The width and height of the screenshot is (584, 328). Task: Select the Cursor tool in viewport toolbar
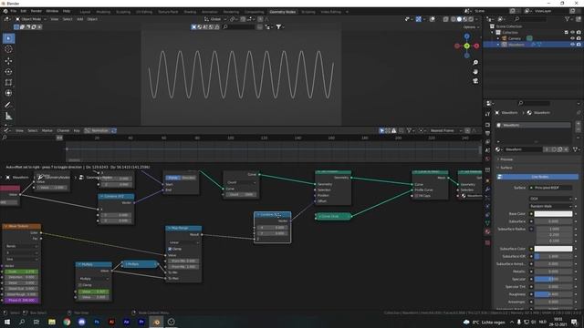[x=8, y=49]
